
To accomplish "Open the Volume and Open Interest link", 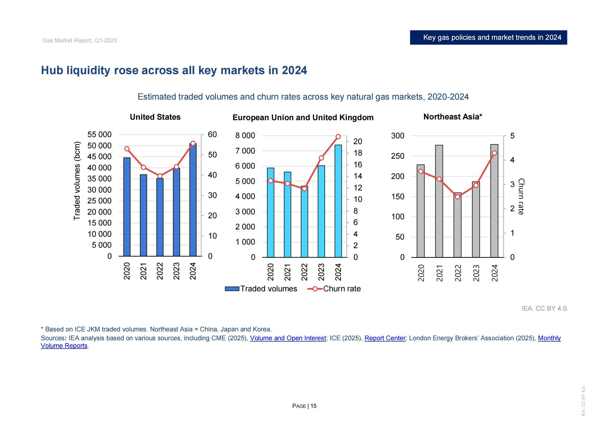I will point(288,338).
